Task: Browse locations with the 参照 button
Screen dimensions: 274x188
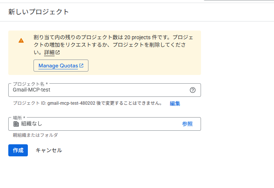Action: (x=187, y=124)
